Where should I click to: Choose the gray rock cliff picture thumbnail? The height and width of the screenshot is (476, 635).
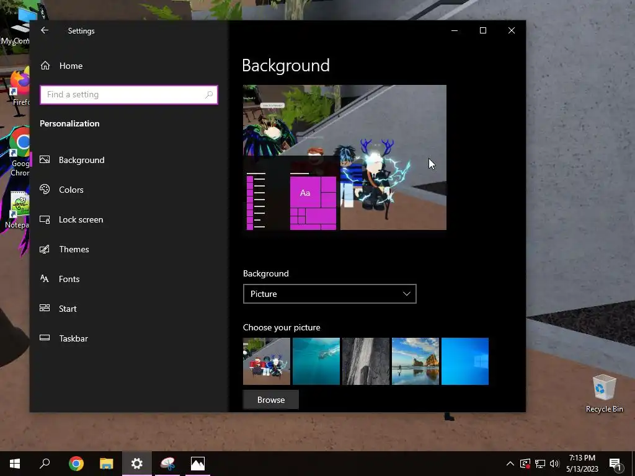coord(366,361)
